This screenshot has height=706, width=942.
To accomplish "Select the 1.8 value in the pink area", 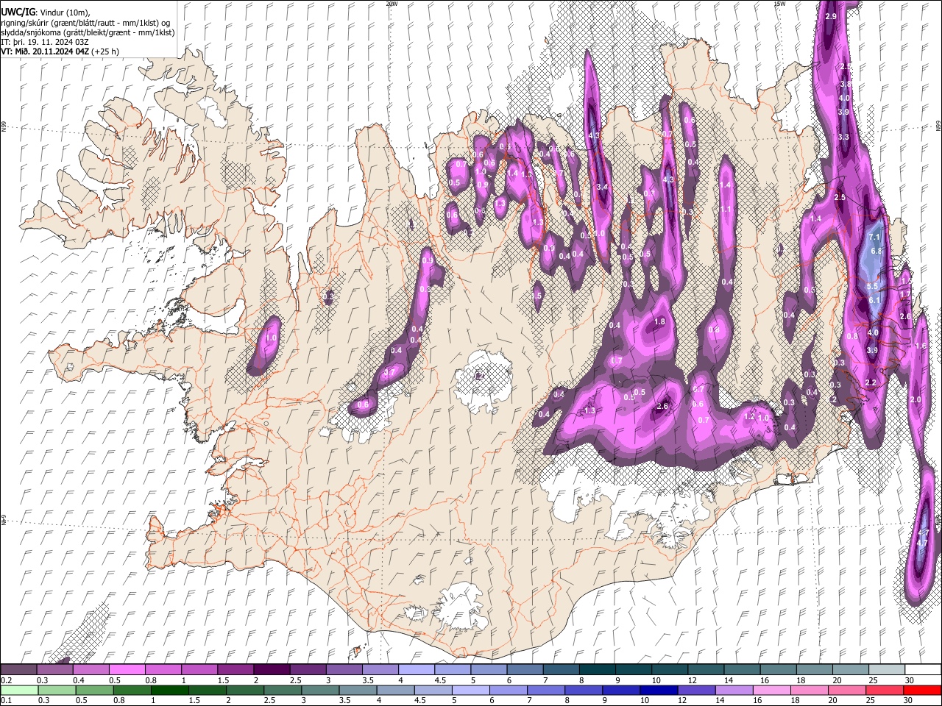I will point(659,321).
